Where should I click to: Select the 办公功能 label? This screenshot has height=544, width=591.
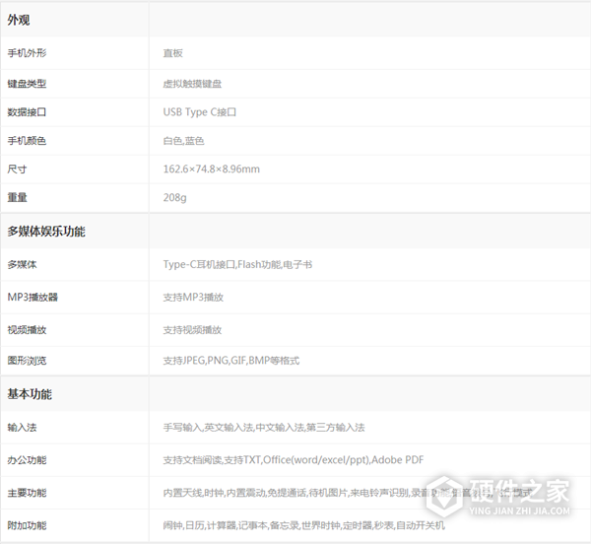27,460
